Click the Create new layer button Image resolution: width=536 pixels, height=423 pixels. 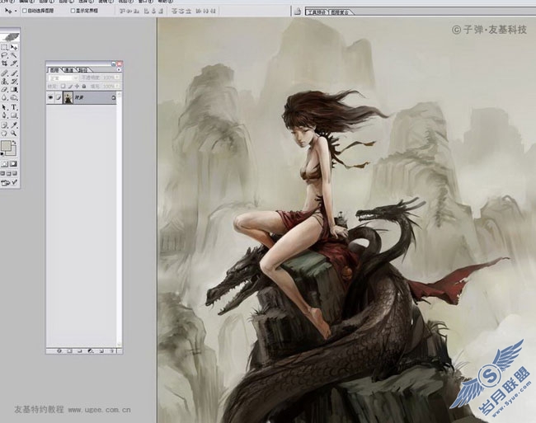coord(101,351)
